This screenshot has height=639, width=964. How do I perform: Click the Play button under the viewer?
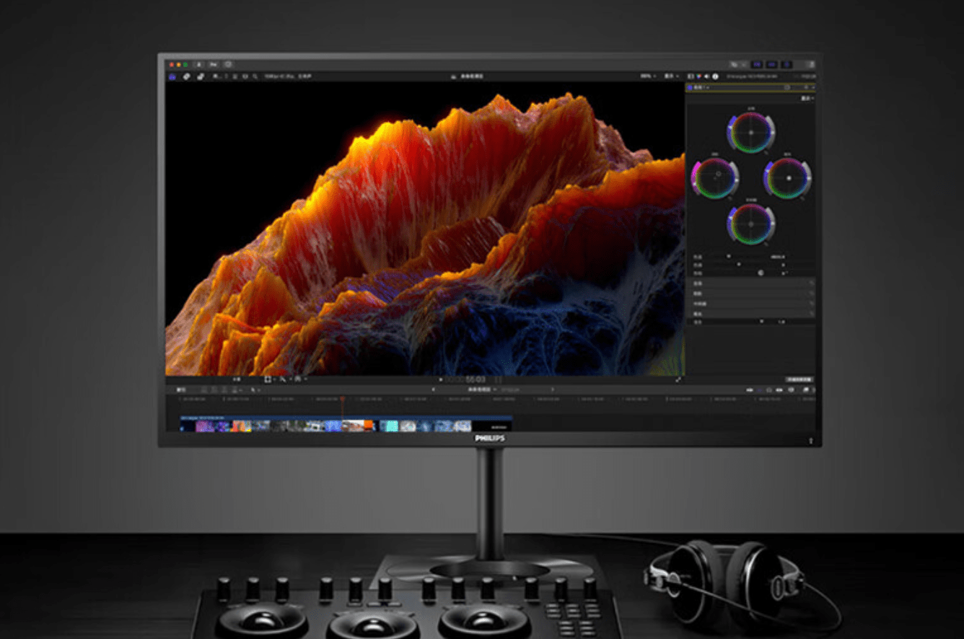pyautogui.click(x=441, y=379)
